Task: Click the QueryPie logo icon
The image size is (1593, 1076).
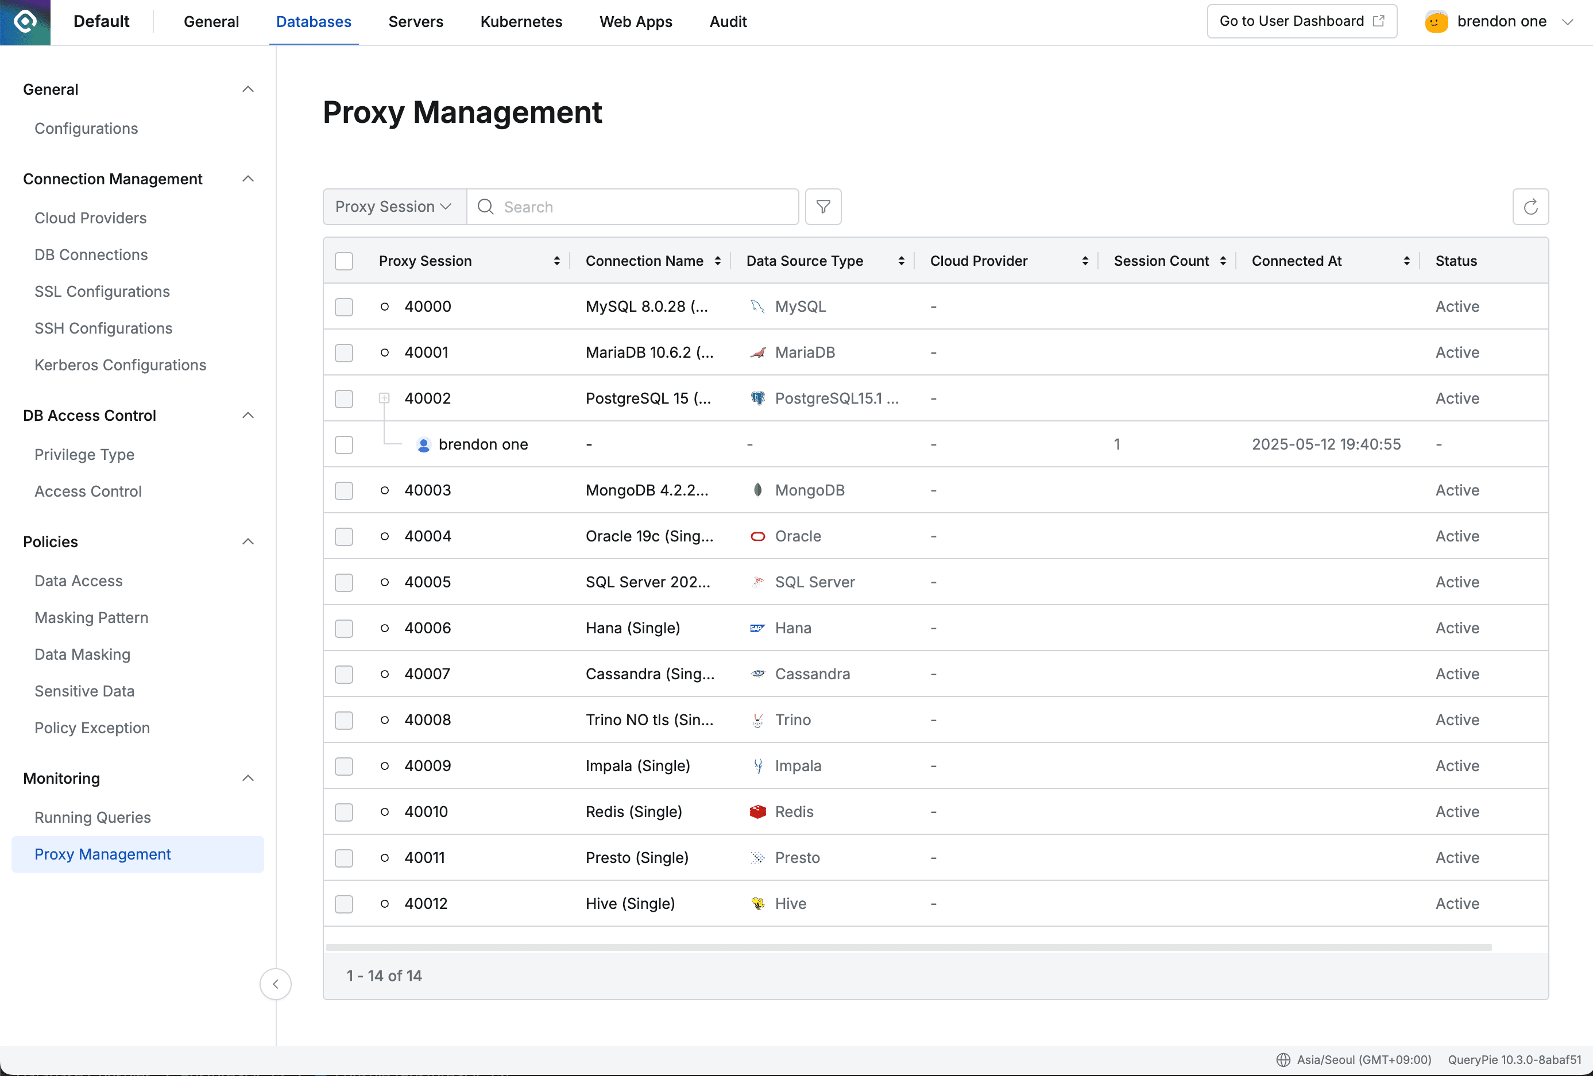Action: point(25,22)
